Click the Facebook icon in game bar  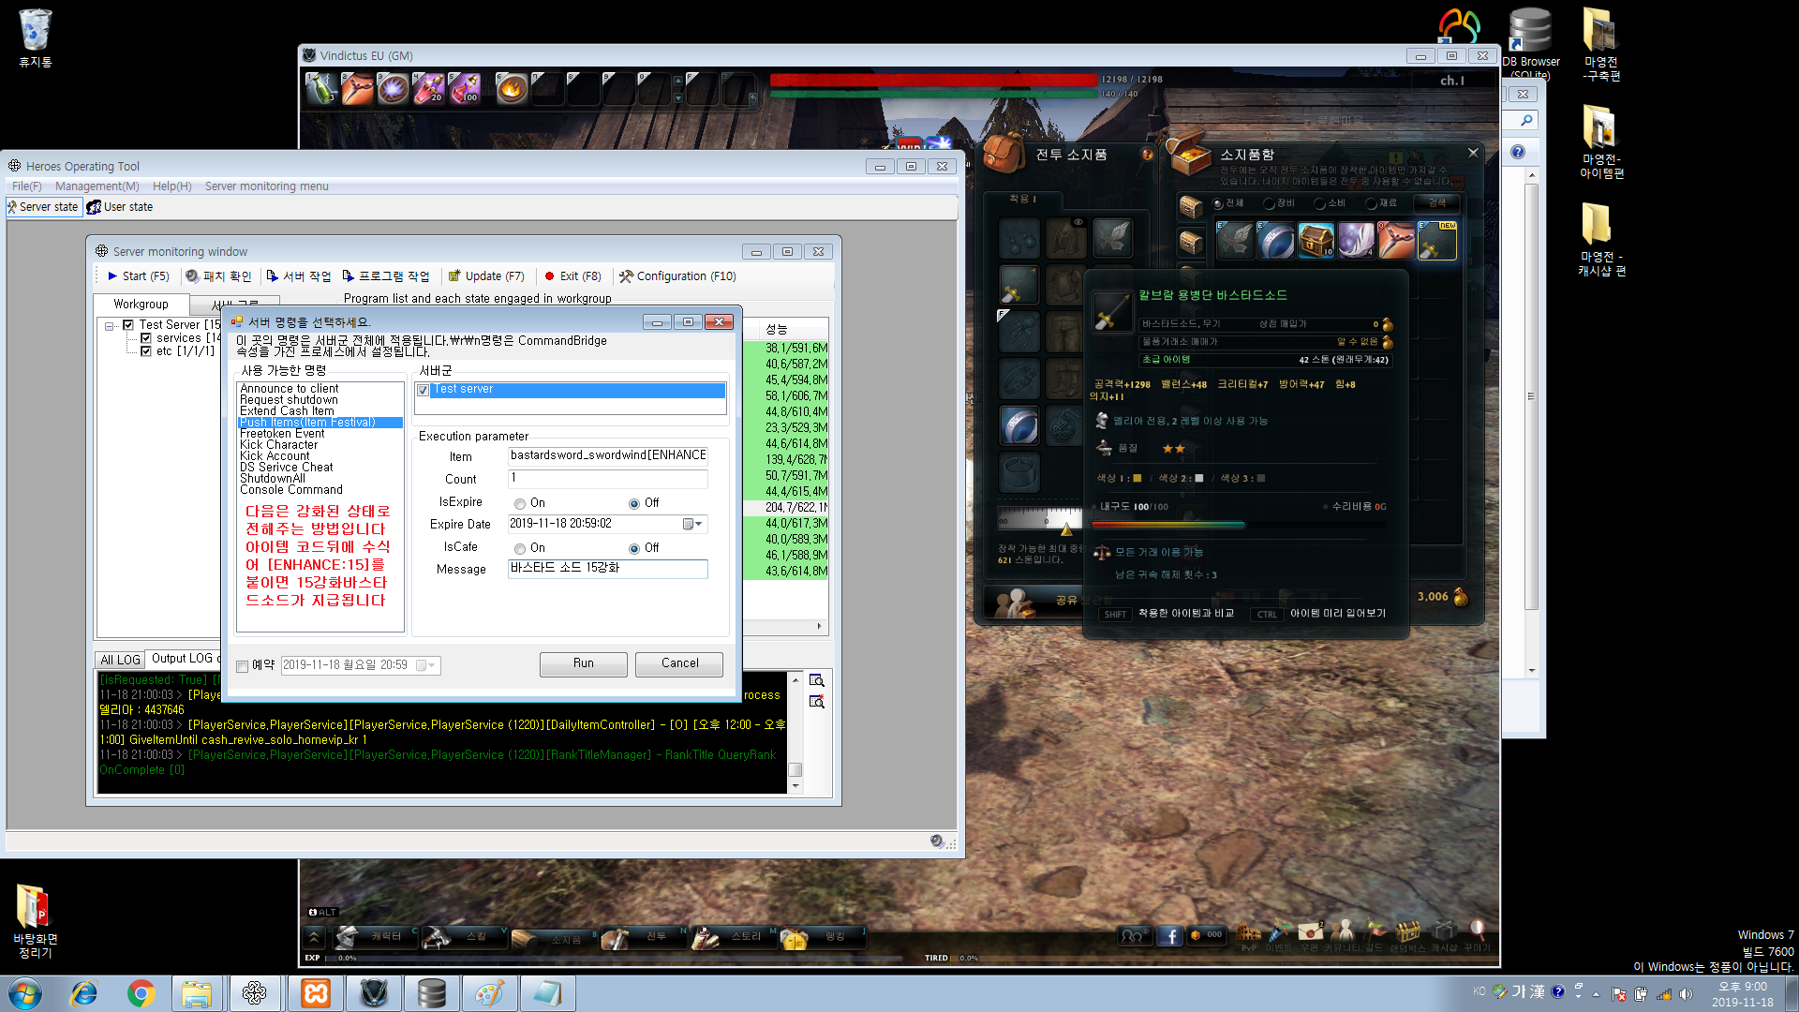(x=1169, y=935)
